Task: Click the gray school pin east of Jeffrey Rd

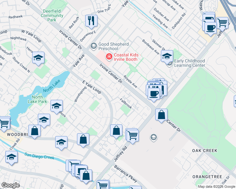Action: click(x=154, y=137)
